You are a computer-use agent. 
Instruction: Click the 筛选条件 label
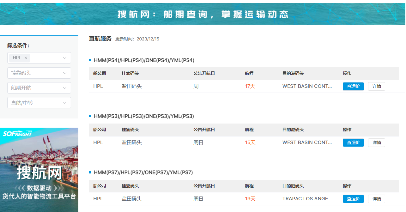point(18,45)
